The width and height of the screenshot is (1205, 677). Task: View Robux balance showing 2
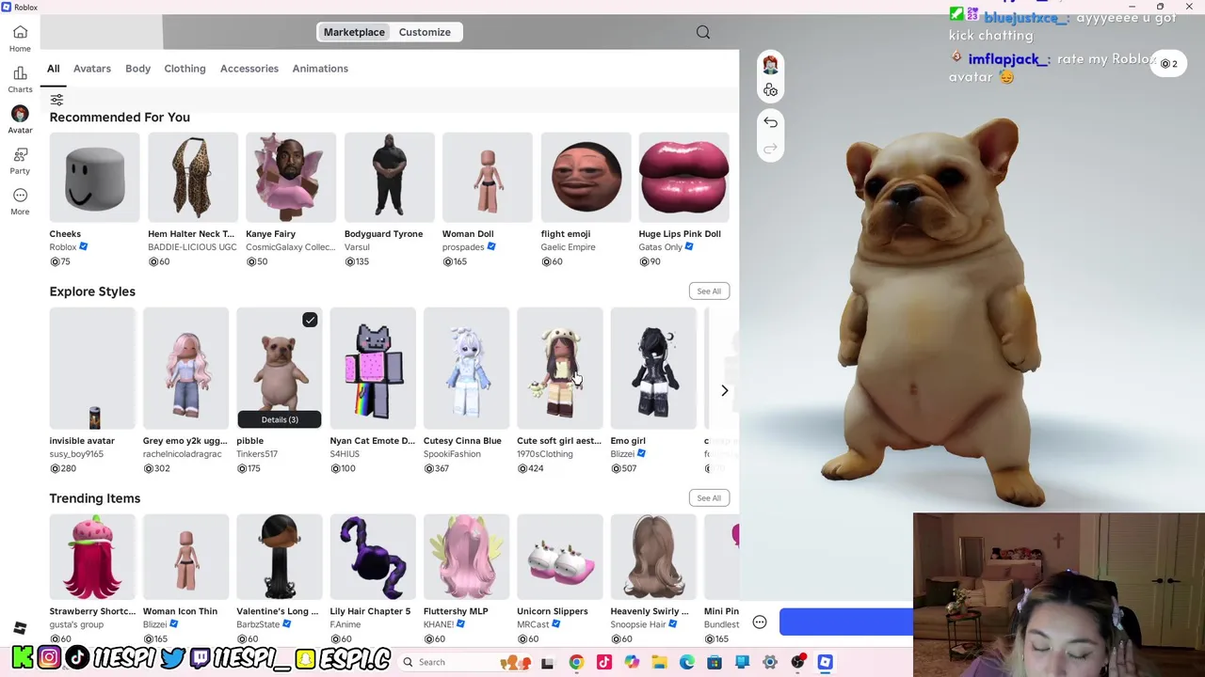coord(1169,64)
